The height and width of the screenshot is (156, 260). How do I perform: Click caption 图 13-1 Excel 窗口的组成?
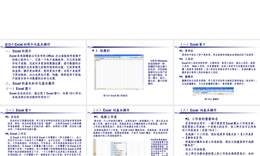115,96
